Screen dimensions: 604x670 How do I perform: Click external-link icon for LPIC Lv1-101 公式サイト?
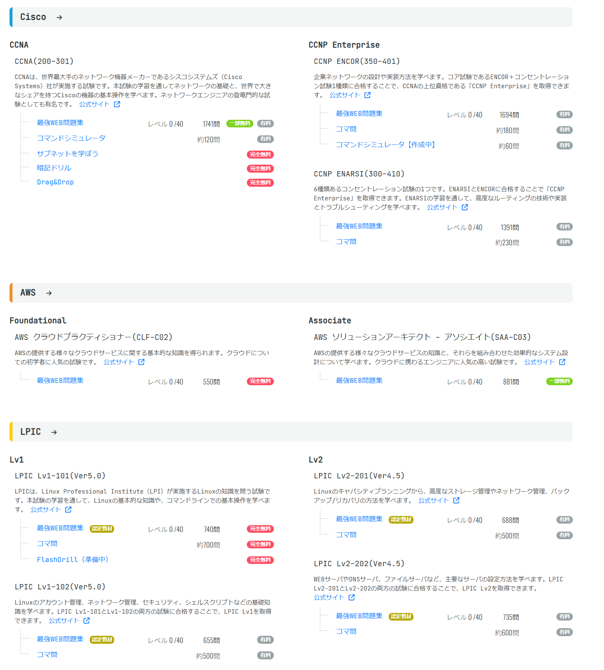point(68,510)
